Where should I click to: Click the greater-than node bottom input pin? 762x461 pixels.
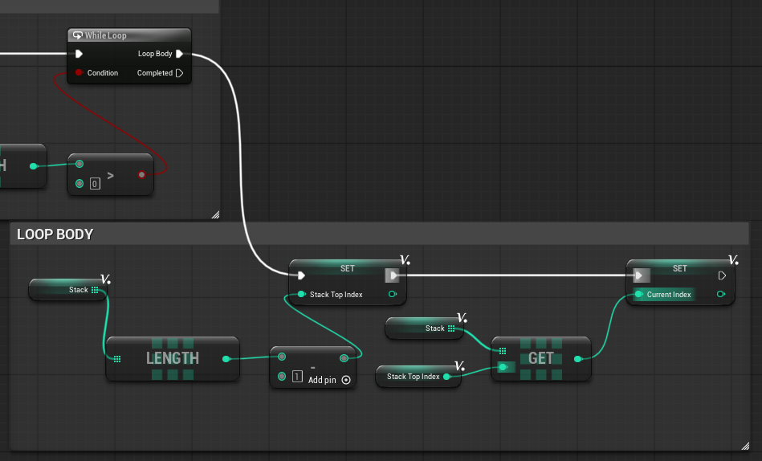79,183
